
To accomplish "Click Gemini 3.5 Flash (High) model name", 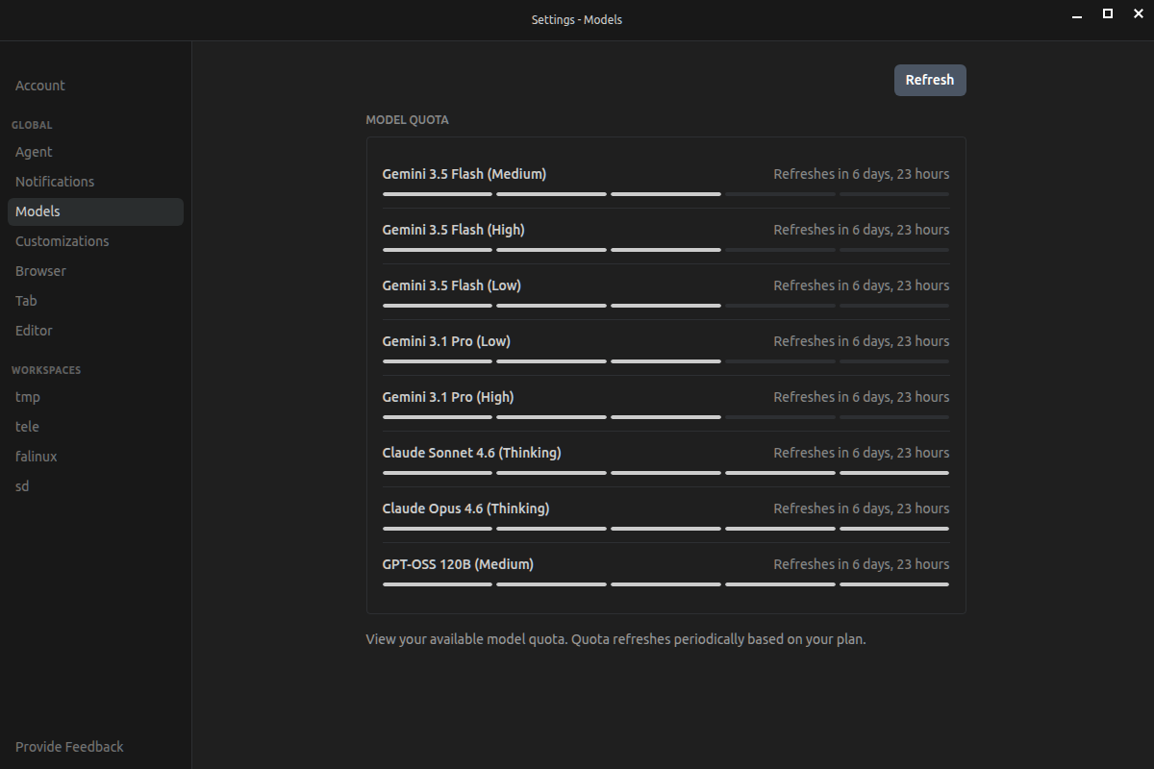I will coord(454,230).
